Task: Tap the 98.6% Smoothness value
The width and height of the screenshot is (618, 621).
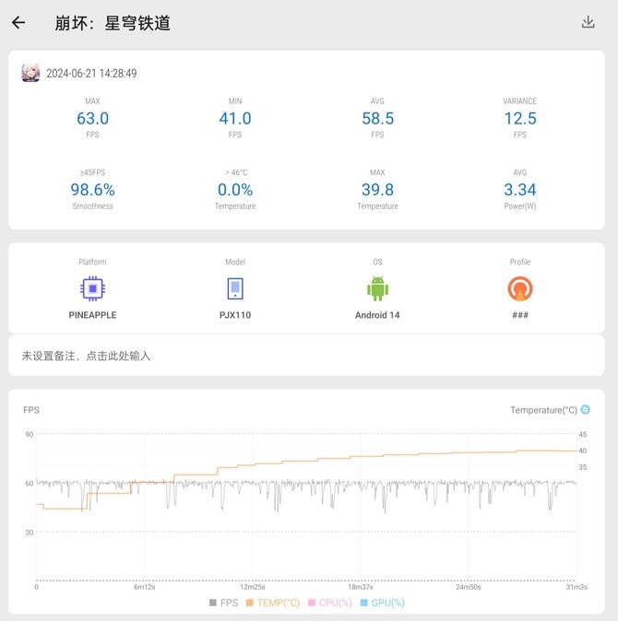Action: pos(92,190)
